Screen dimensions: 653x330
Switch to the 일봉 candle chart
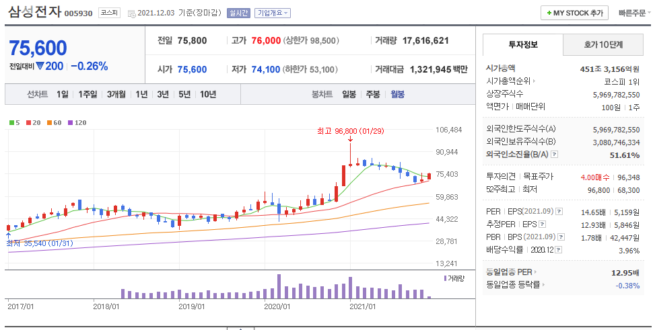[349, 94]
